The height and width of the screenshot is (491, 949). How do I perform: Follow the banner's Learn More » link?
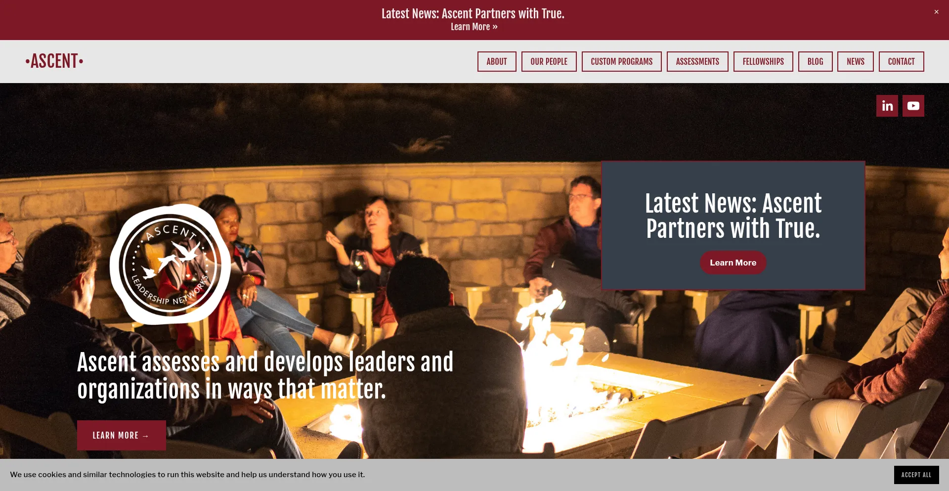[x=474, y=27]
